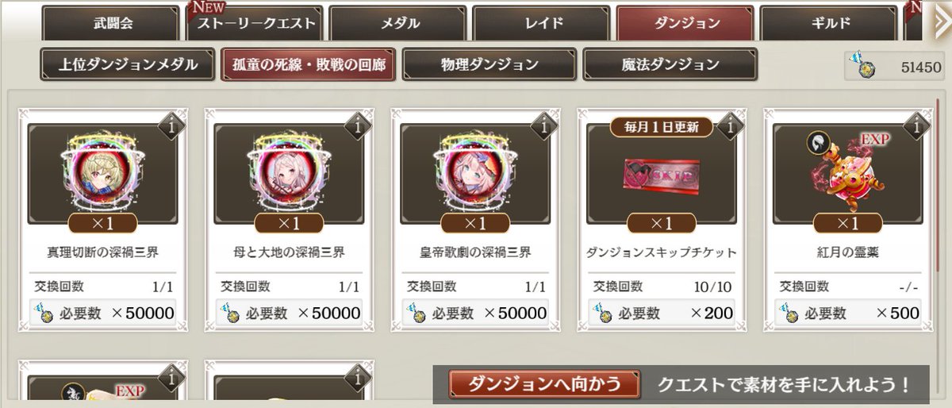Open the レイド tab

tap(543, 23)
